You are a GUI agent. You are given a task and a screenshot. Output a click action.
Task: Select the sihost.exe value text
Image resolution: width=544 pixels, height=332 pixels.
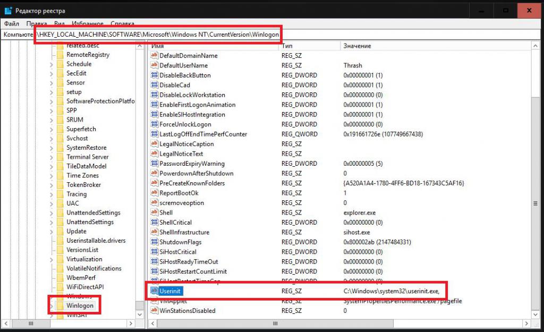[x=356, y=232]
